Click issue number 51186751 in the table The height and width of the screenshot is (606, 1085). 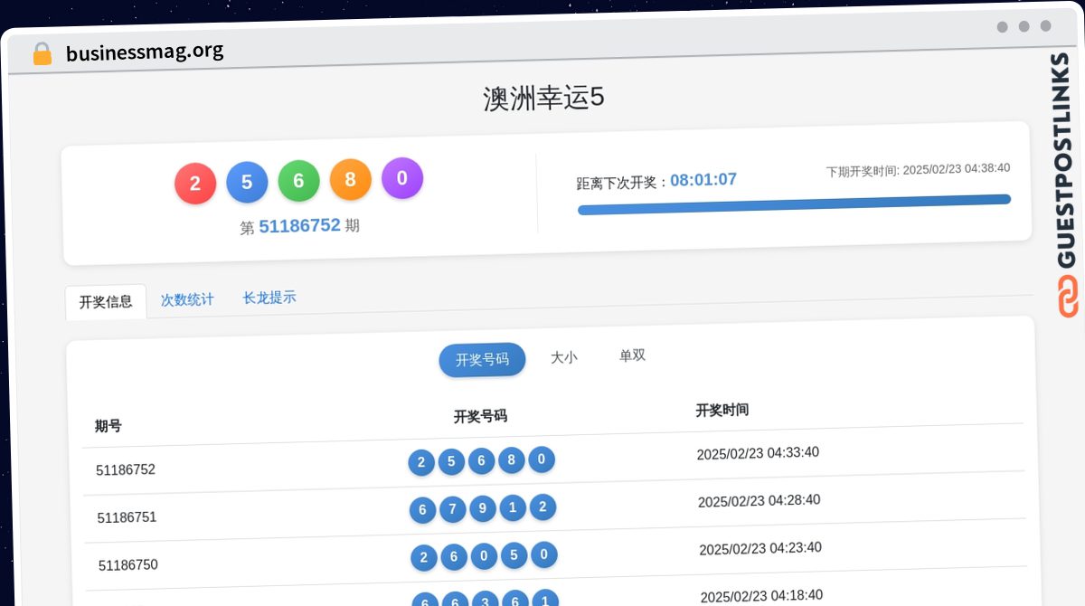coord(127,517)
